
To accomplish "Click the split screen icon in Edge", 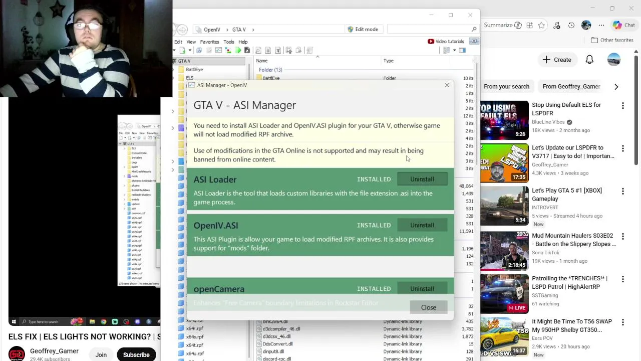I will click(529, 25).
